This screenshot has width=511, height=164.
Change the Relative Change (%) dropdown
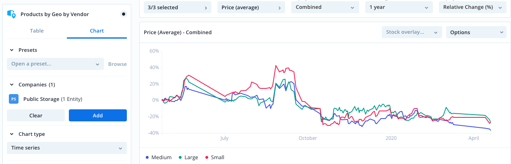click(x=472, y=7)
